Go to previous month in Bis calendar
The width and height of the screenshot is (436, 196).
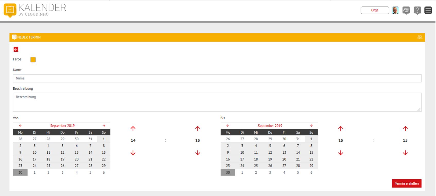coord(228,126)
